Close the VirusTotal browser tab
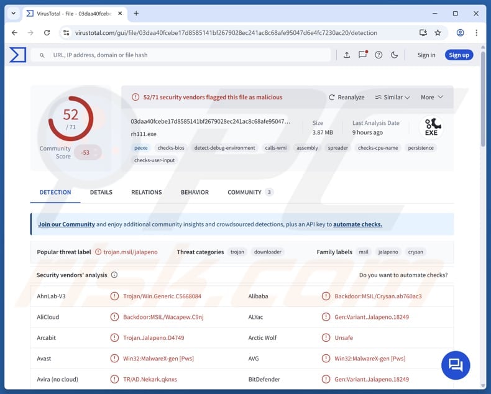Image resolution: width=491 pixels, height=394 pixels. coord(120,14)
